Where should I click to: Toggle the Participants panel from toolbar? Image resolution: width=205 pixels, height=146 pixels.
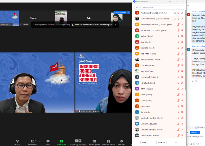coord(32,142)
